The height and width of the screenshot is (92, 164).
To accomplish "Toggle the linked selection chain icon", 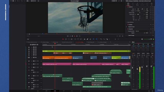I will (87, 39).
